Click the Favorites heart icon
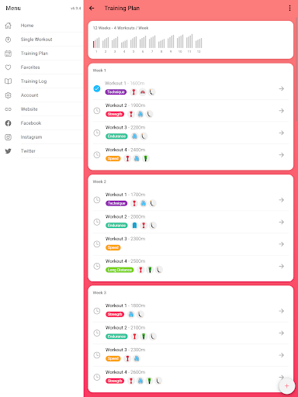 [9, 67]
